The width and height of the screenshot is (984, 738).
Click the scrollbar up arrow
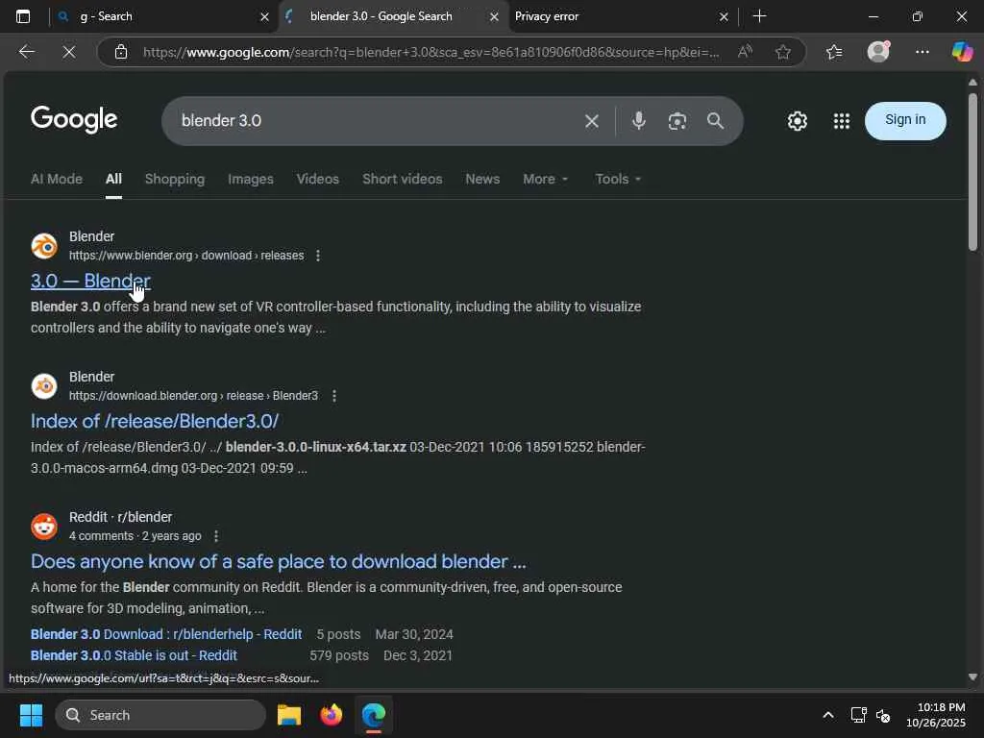pos(972,83)
